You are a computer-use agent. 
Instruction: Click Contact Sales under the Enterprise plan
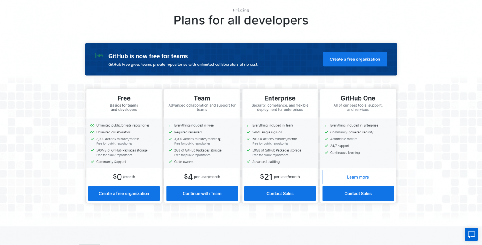coord(280,193)
